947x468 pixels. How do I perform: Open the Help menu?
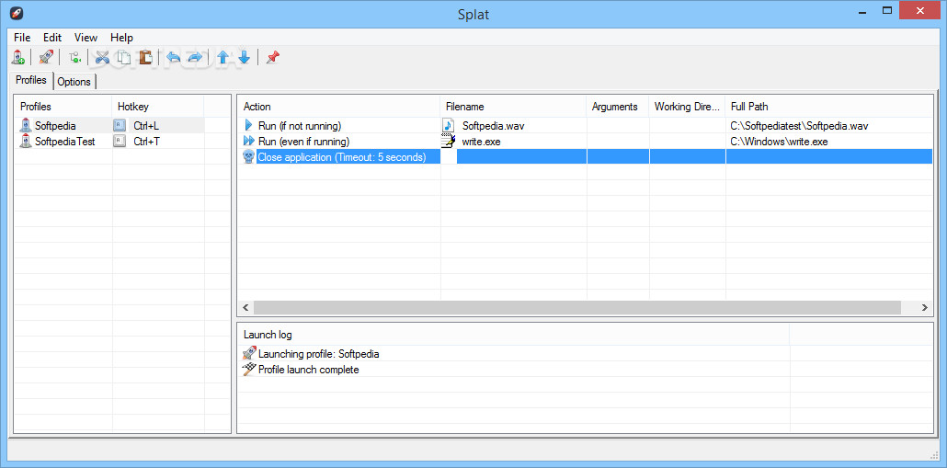121,38
